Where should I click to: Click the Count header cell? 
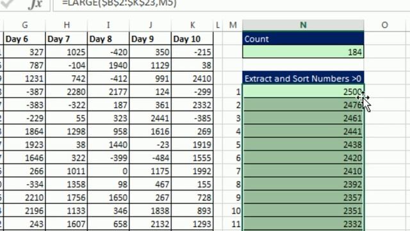pyautogui.click(x=303, y=38)
